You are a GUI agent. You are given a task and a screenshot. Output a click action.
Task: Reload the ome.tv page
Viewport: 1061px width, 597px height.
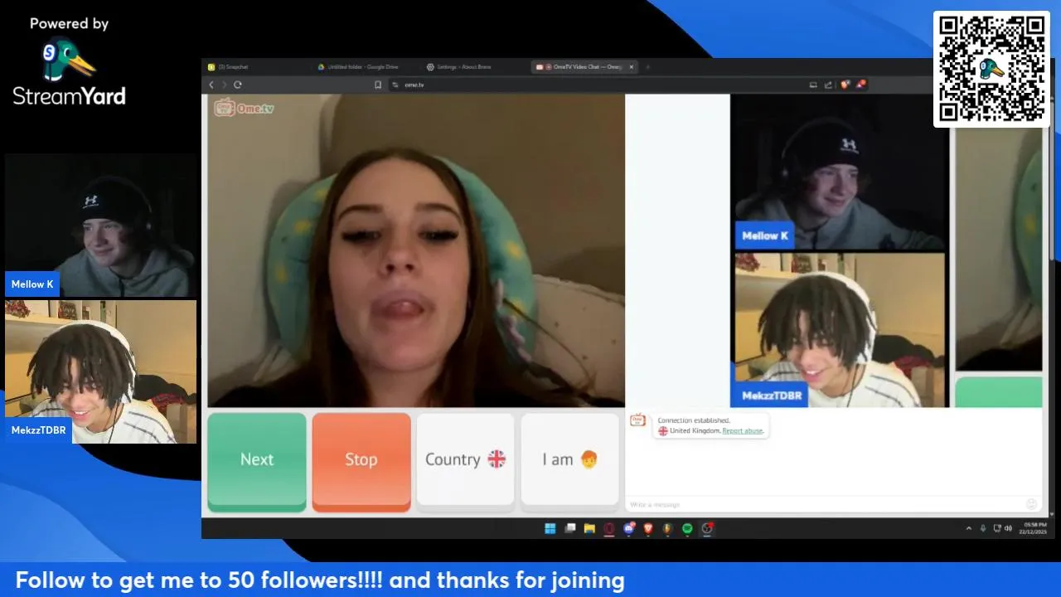point(238,85)
